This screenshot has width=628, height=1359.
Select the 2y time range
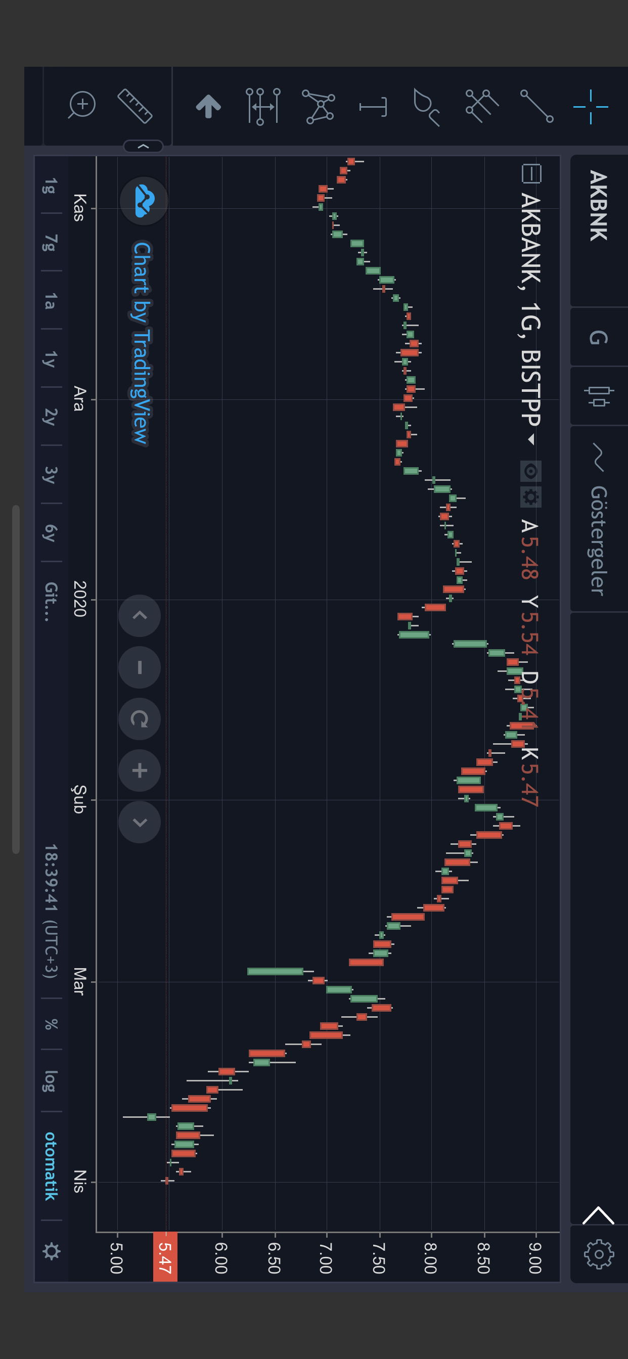click(50, 416)
